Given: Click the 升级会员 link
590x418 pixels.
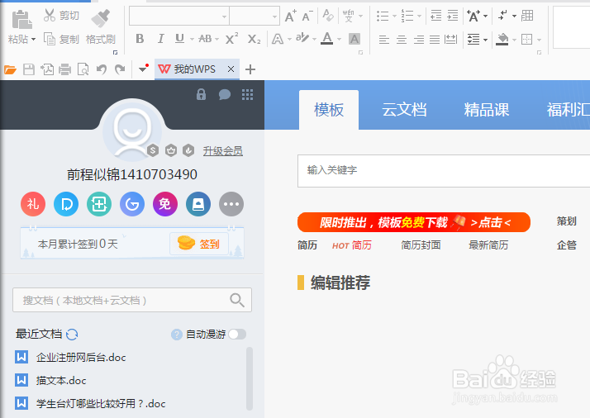Looking at the screenshot, I should [x=223, y=151].
